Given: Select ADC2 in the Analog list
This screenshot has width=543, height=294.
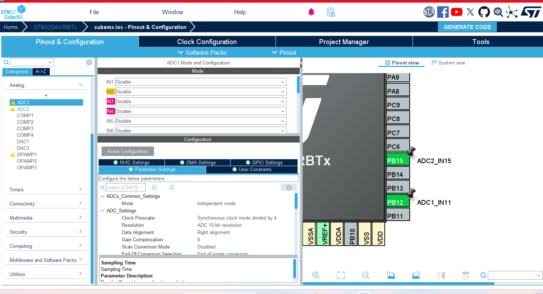Looking at the screenshot, I should click(23, 109).
